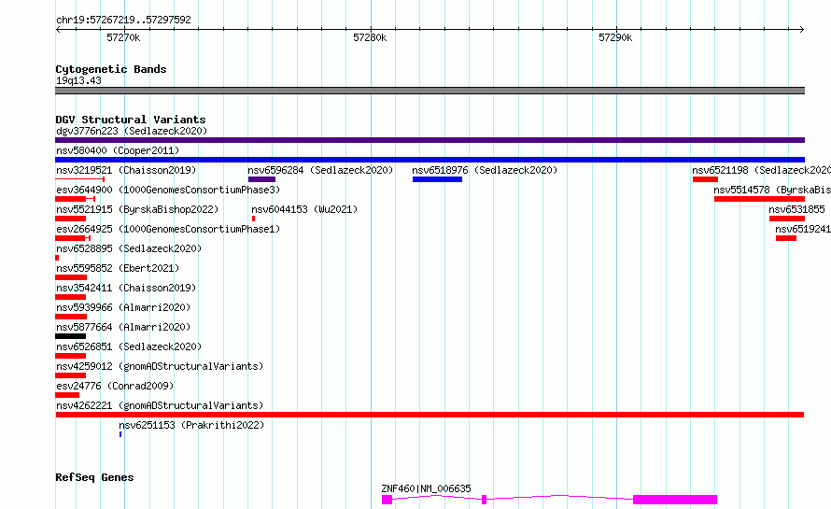This screenshot has width=831, height=509.
Task: Click the red esv3644900 variant bar
Action: [75, 199]
